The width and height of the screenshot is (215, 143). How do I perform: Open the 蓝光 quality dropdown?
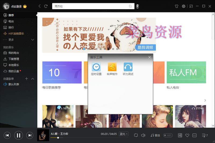point(124,134)
